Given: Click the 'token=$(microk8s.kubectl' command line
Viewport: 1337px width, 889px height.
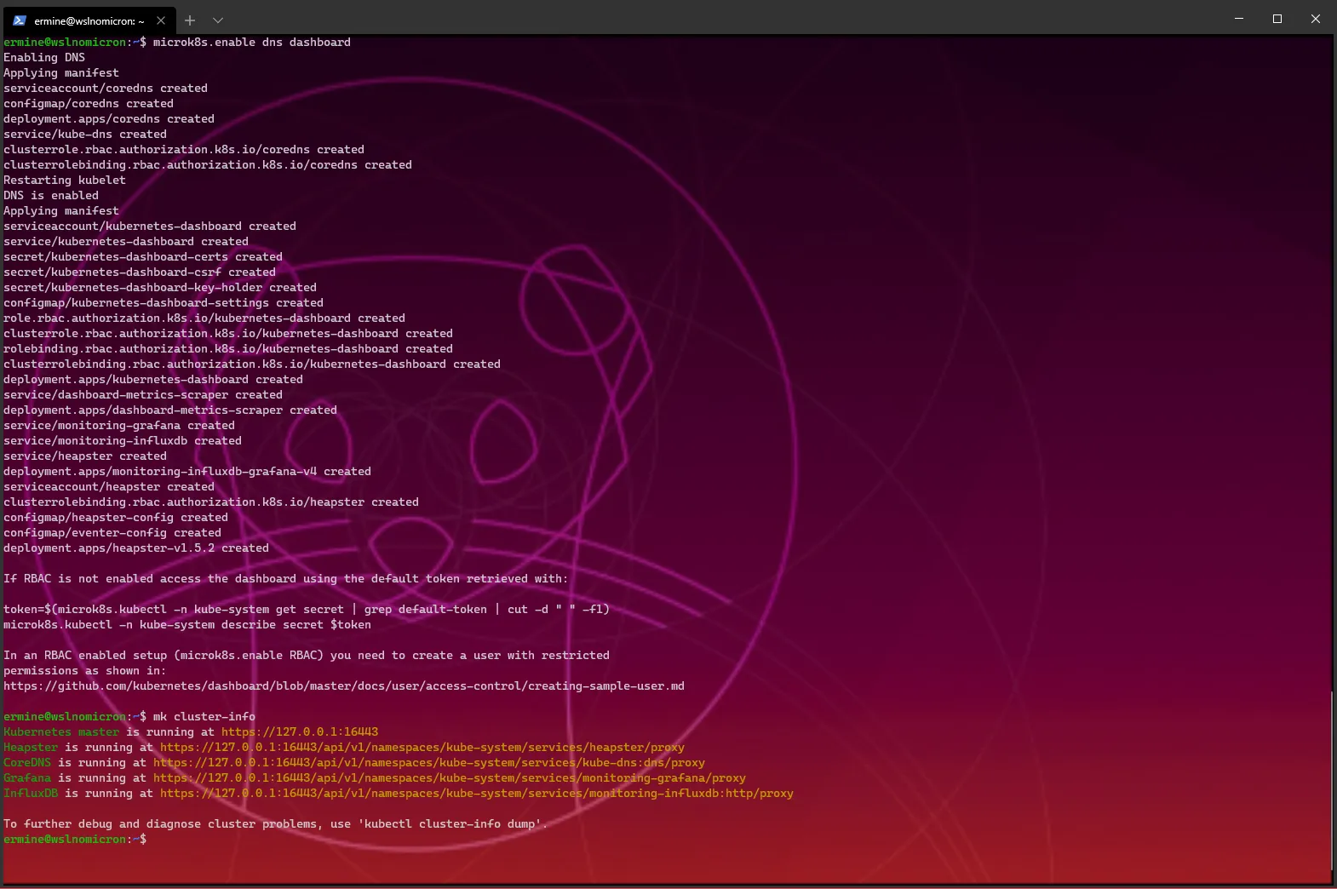Looking at the screenshot, I should click(x=306, y=610).
